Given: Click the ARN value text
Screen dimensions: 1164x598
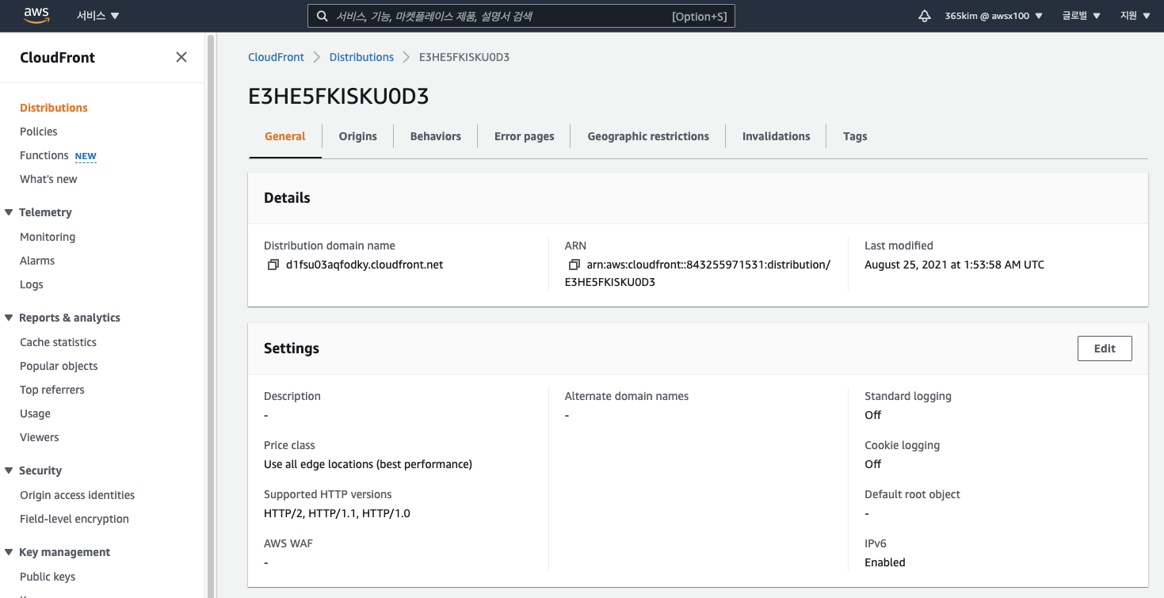Looking at the screenshot, I should click(698, 273).
